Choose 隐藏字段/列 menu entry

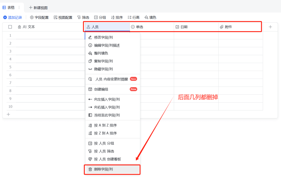tap(113, 69)
